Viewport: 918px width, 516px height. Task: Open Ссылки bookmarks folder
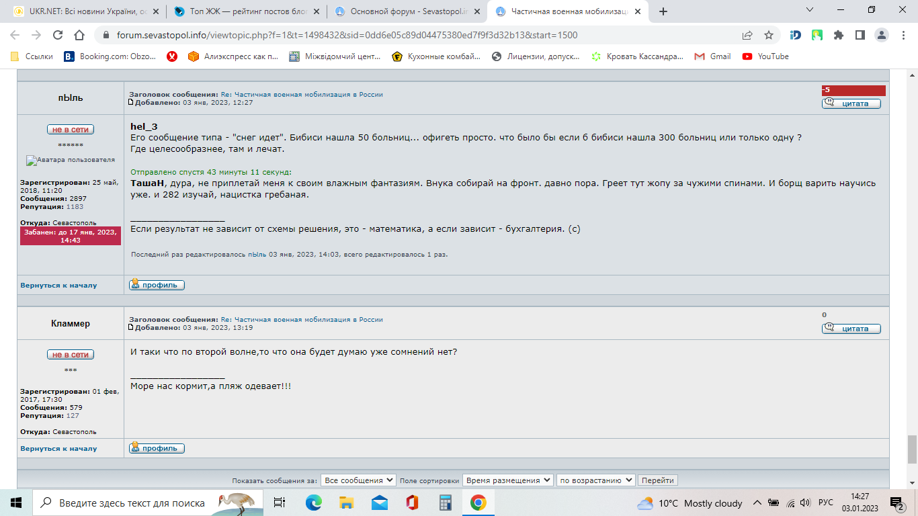[32, 56]
